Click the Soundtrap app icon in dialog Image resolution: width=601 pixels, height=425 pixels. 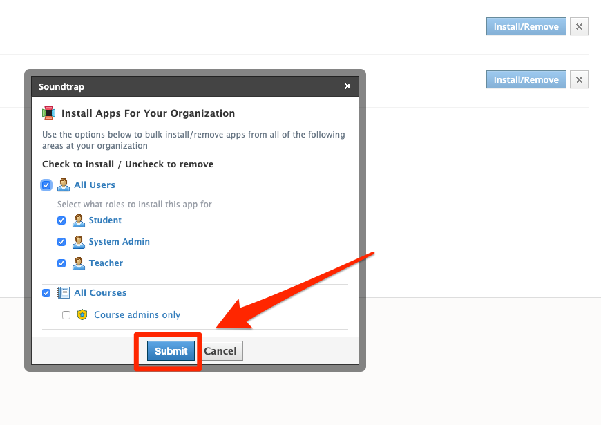(x=48, y=113)
